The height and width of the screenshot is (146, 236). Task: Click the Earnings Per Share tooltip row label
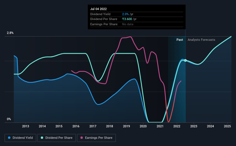coord(104,24)
